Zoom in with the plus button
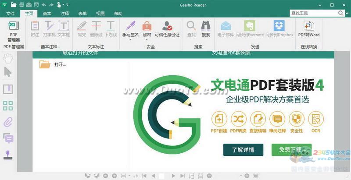 pos(247,176)
